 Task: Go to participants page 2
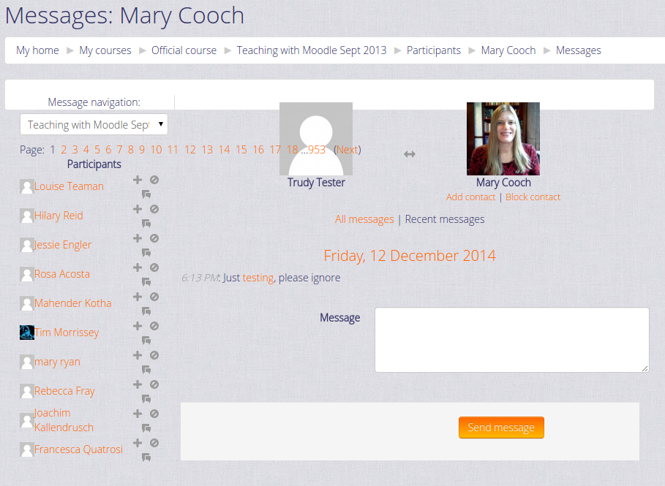64,150
